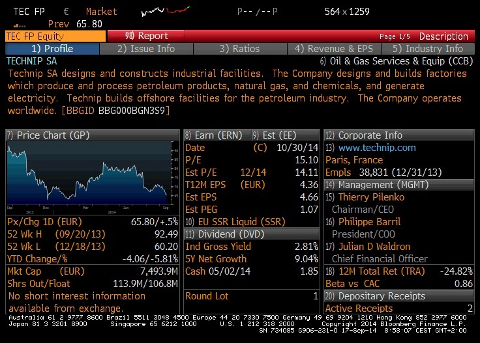Click the Empls 38,831 employee count
The image size is (480, 343).
(400, 172)
